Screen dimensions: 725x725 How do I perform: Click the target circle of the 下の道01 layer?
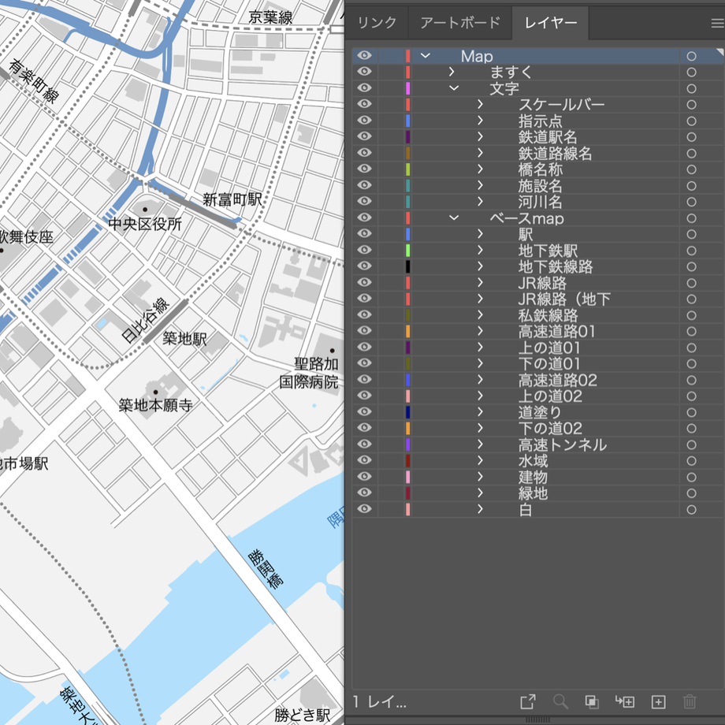tap(691, 363)
